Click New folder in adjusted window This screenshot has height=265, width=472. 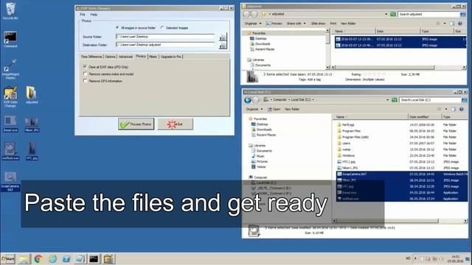tap(348, 24)
